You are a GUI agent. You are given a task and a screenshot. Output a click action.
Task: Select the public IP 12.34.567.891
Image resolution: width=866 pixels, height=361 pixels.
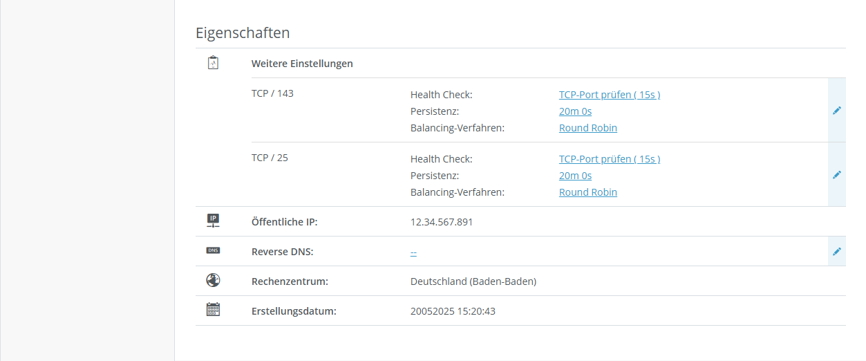(x=442, y=222)
